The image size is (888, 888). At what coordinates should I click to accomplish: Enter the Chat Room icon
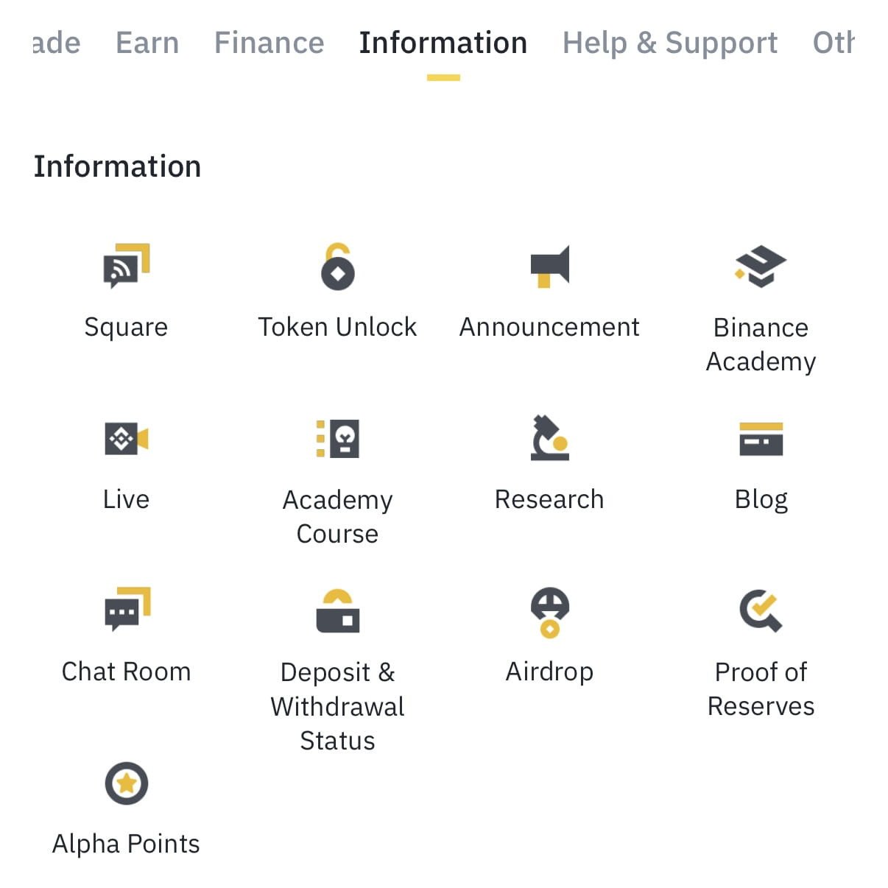click(126, 612)
